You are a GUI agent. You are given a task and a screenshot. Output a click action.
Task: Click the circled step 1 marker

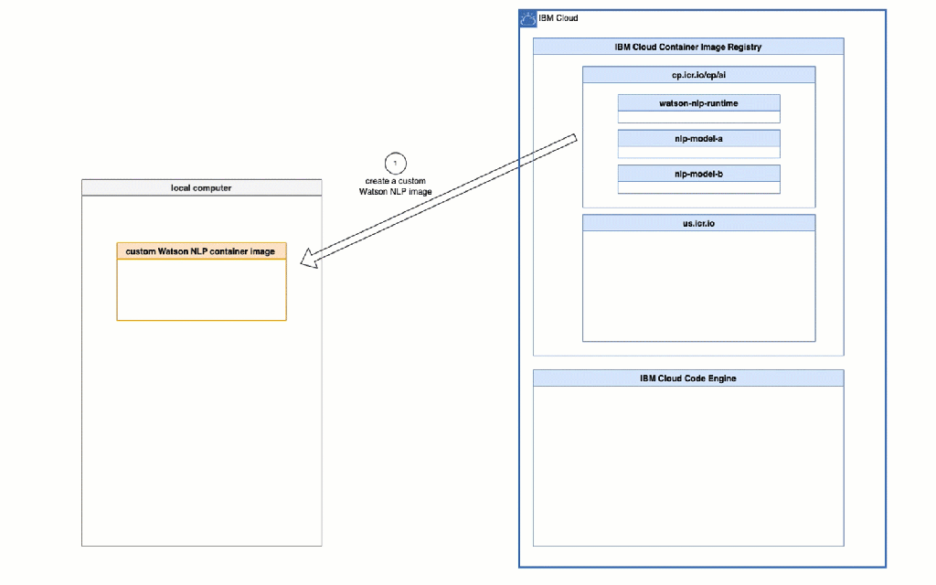pos(395,164)
